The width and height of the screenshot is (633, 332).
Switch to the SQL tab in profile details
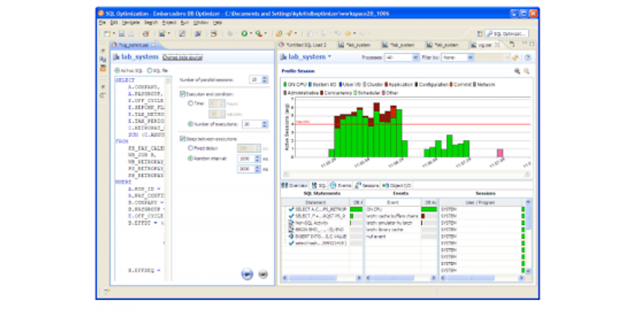pos(319,185)
